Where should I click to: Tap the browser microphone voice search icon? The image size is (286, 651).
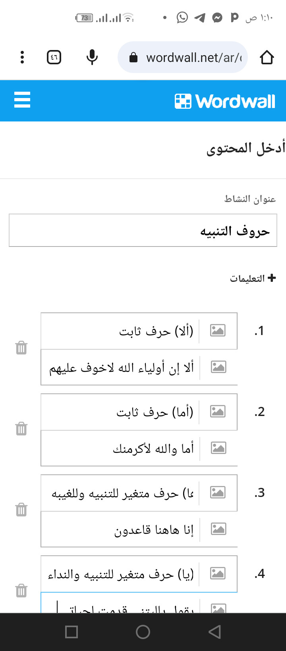[92, 58]
